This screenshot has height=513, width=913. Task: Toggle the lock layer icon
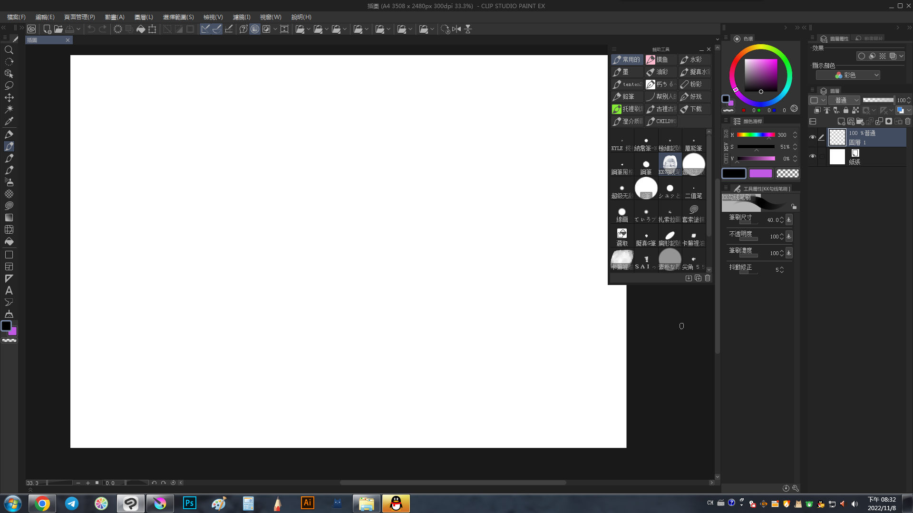coord(846,110)
